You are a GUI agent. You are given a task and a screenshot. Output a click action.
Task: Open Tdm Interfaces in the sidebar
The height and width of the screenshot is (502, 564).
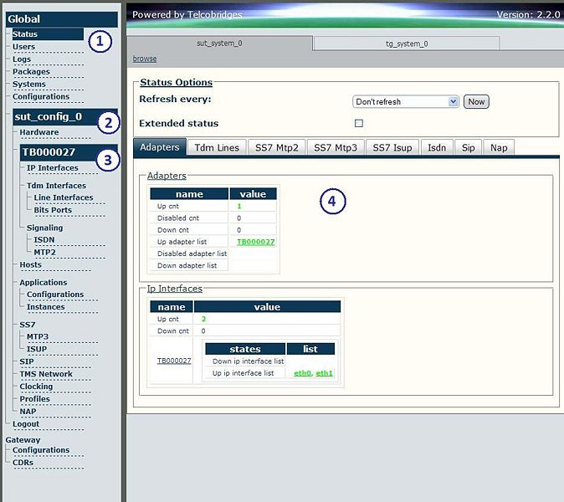pyautogui.click(x=56, y=186)
